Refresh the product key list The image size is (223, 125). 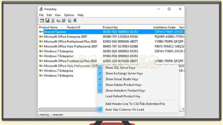pyautogui.click(x=53, y=21)
